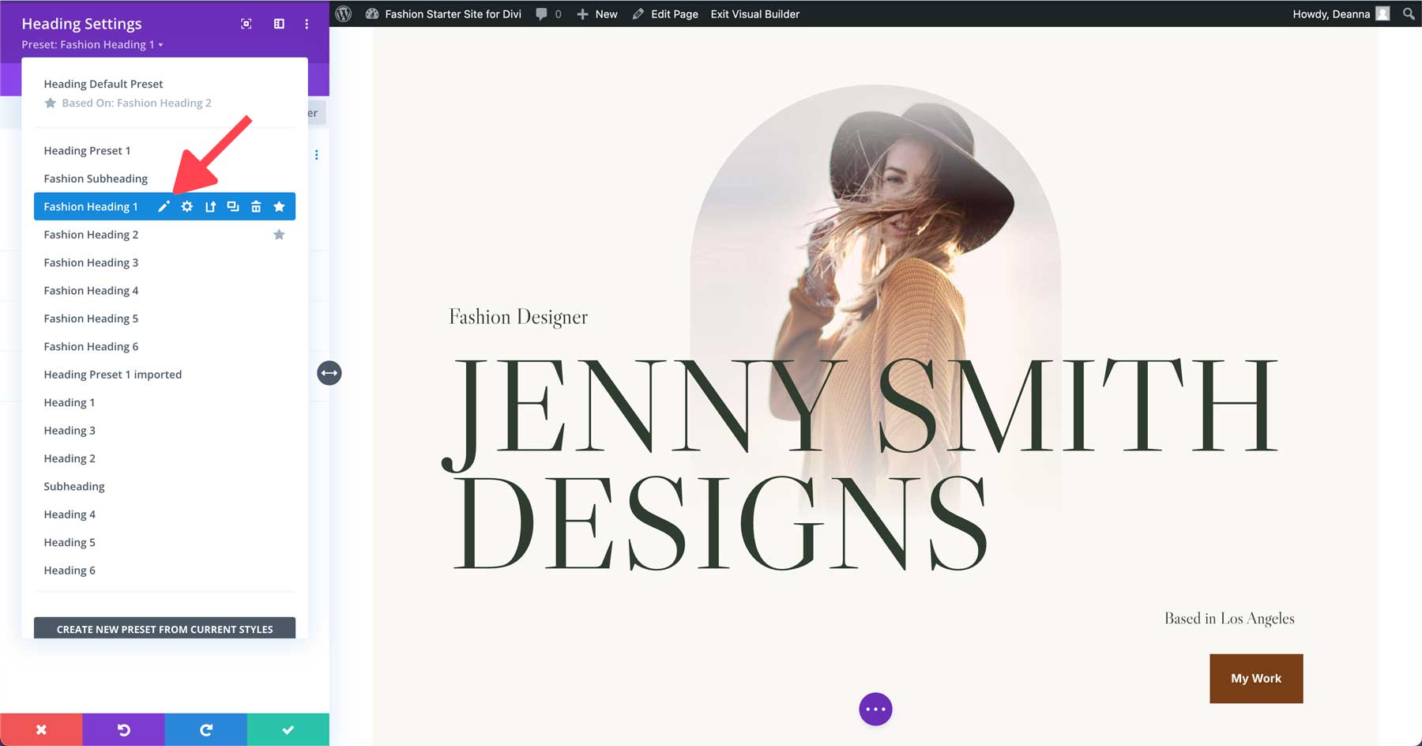Click Exit Visual Builder in the top bar
Image resolution: width=1422 pixels, height=746 pixels.
click(x=754, y=13)
